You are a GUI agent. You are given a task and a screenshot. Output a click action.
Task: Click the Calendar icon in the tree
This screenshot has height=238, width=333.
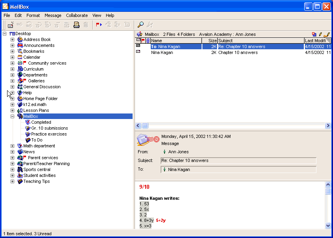point(20,57)
